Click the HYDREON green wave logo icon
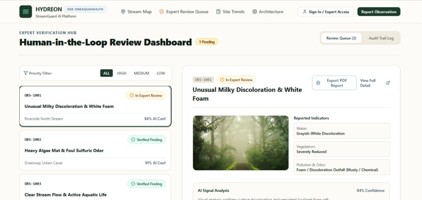The image size is (422, 200). click(x=26, y=12)
